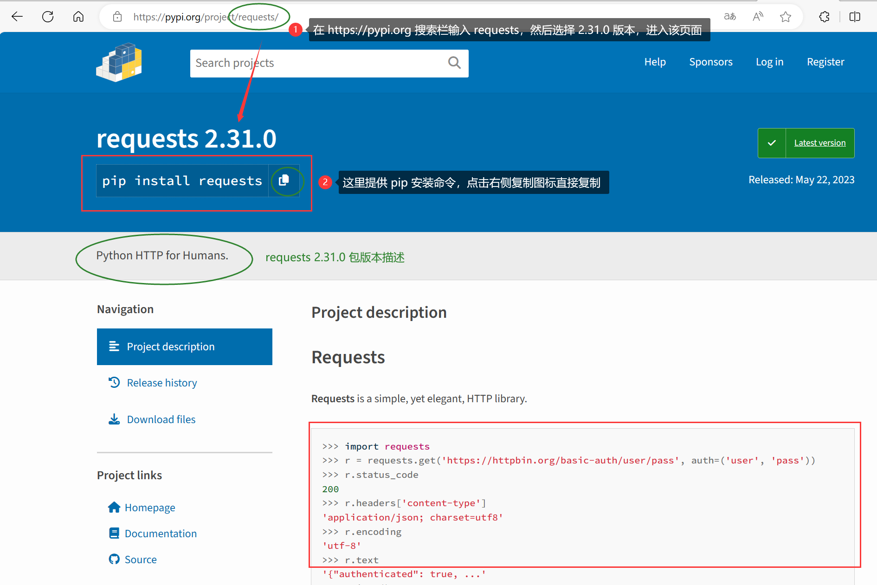This screenshot has width=877, height=585.
Task: Open the browser extensions puzzle icon
Action: coord(824,17)
